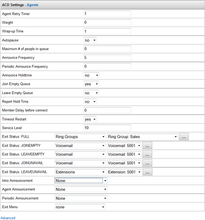The image size is (205, 220).
Task: Click the browse button for Exit Status FULL
Action: (x=184, y=137)
